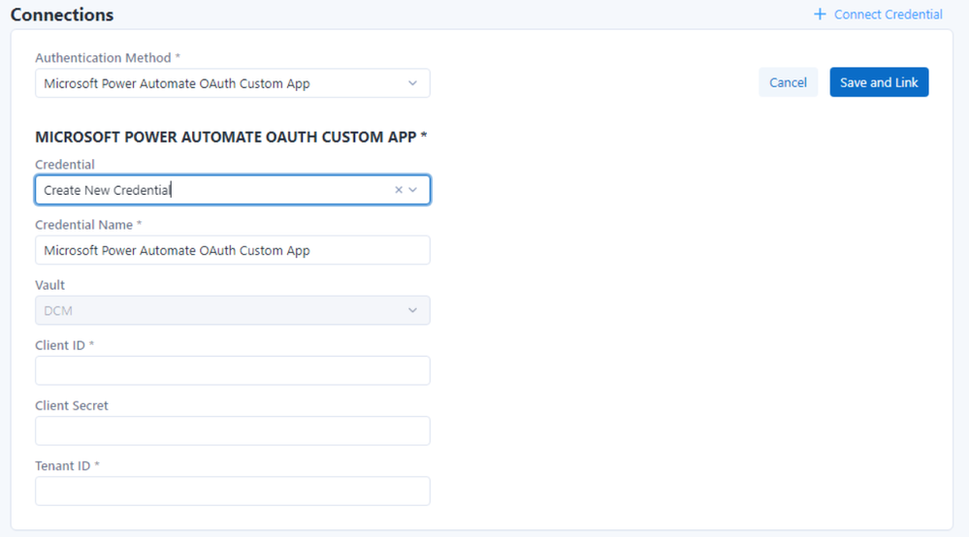Select the Tenant ID input field
Viewport: 969px width, 537px height.
point(232,490)
